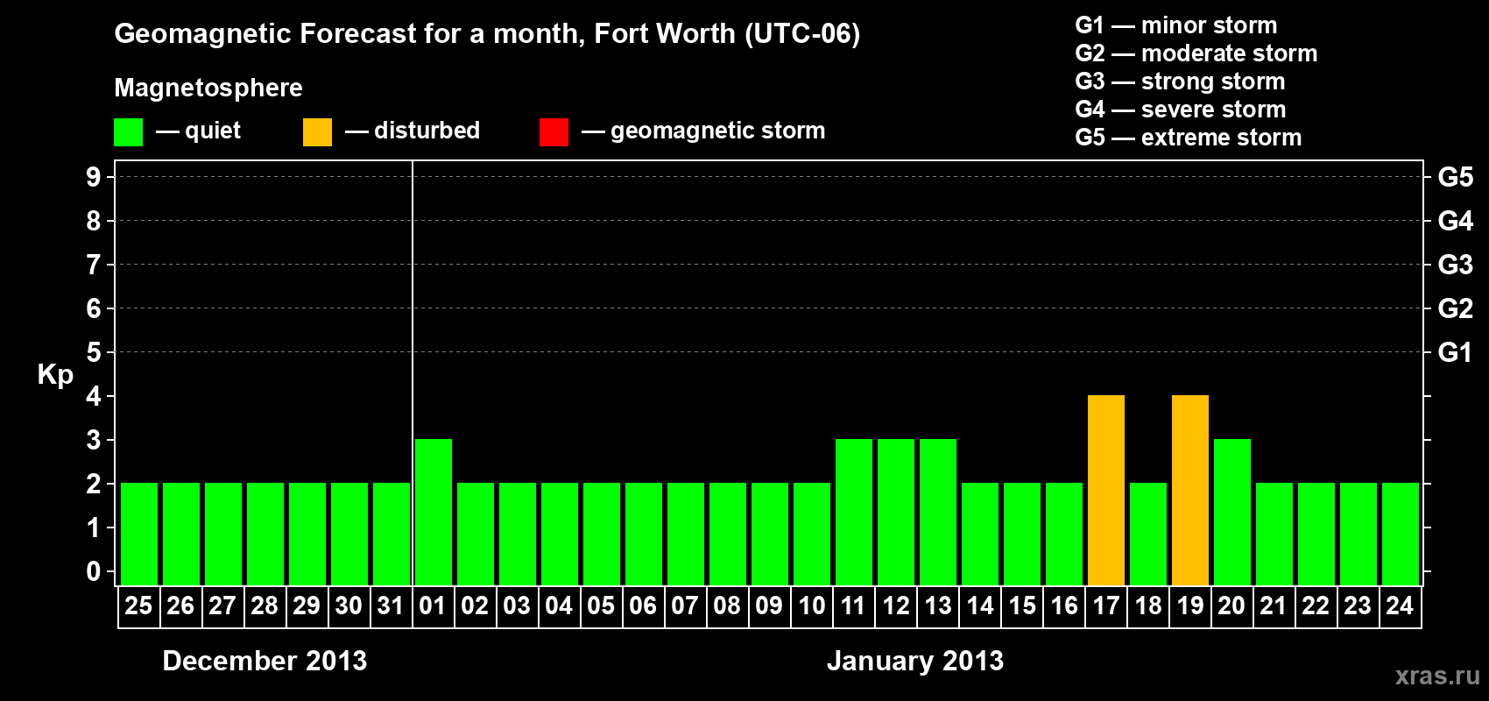Click the date label 05
1489x701 pixels.
tap(601, 605)
